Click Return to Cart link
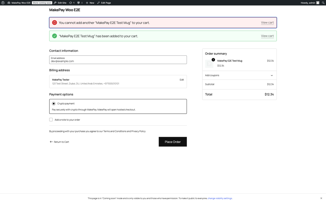This screenshot has height=203, width=326. point(59,142)
